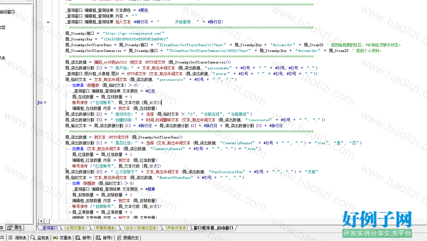Screen dimensions: 427x241
Task: Click the Steam API URL string
Action: [x=133, y=33]
